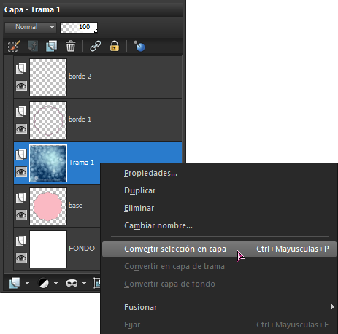Viewport: 338px width, 334px height.
Task: Hide the FONDO layer via its eye icon
Action: [21, 258]
